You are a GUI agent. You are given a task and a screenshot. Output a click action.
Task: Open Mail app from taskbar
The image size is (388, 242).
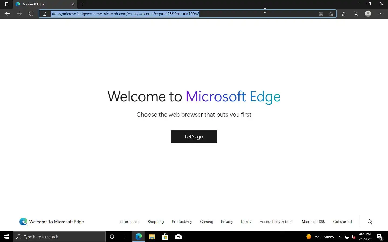click(x=178, y=237)
